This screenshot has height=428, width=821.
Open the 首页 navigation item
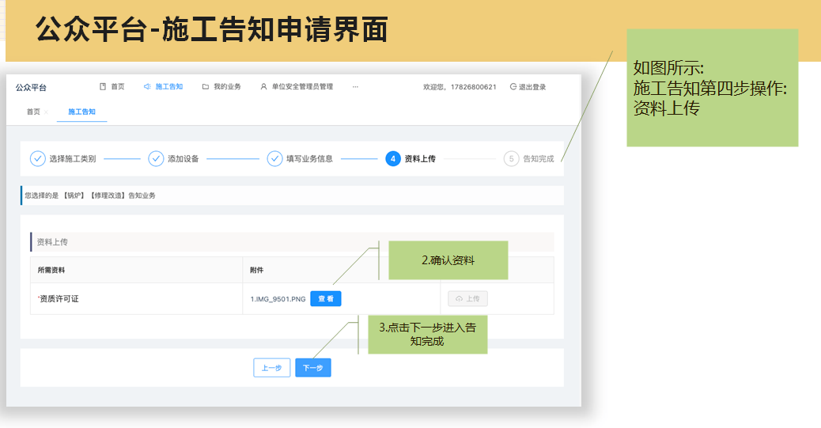click(x=112, y=86)
